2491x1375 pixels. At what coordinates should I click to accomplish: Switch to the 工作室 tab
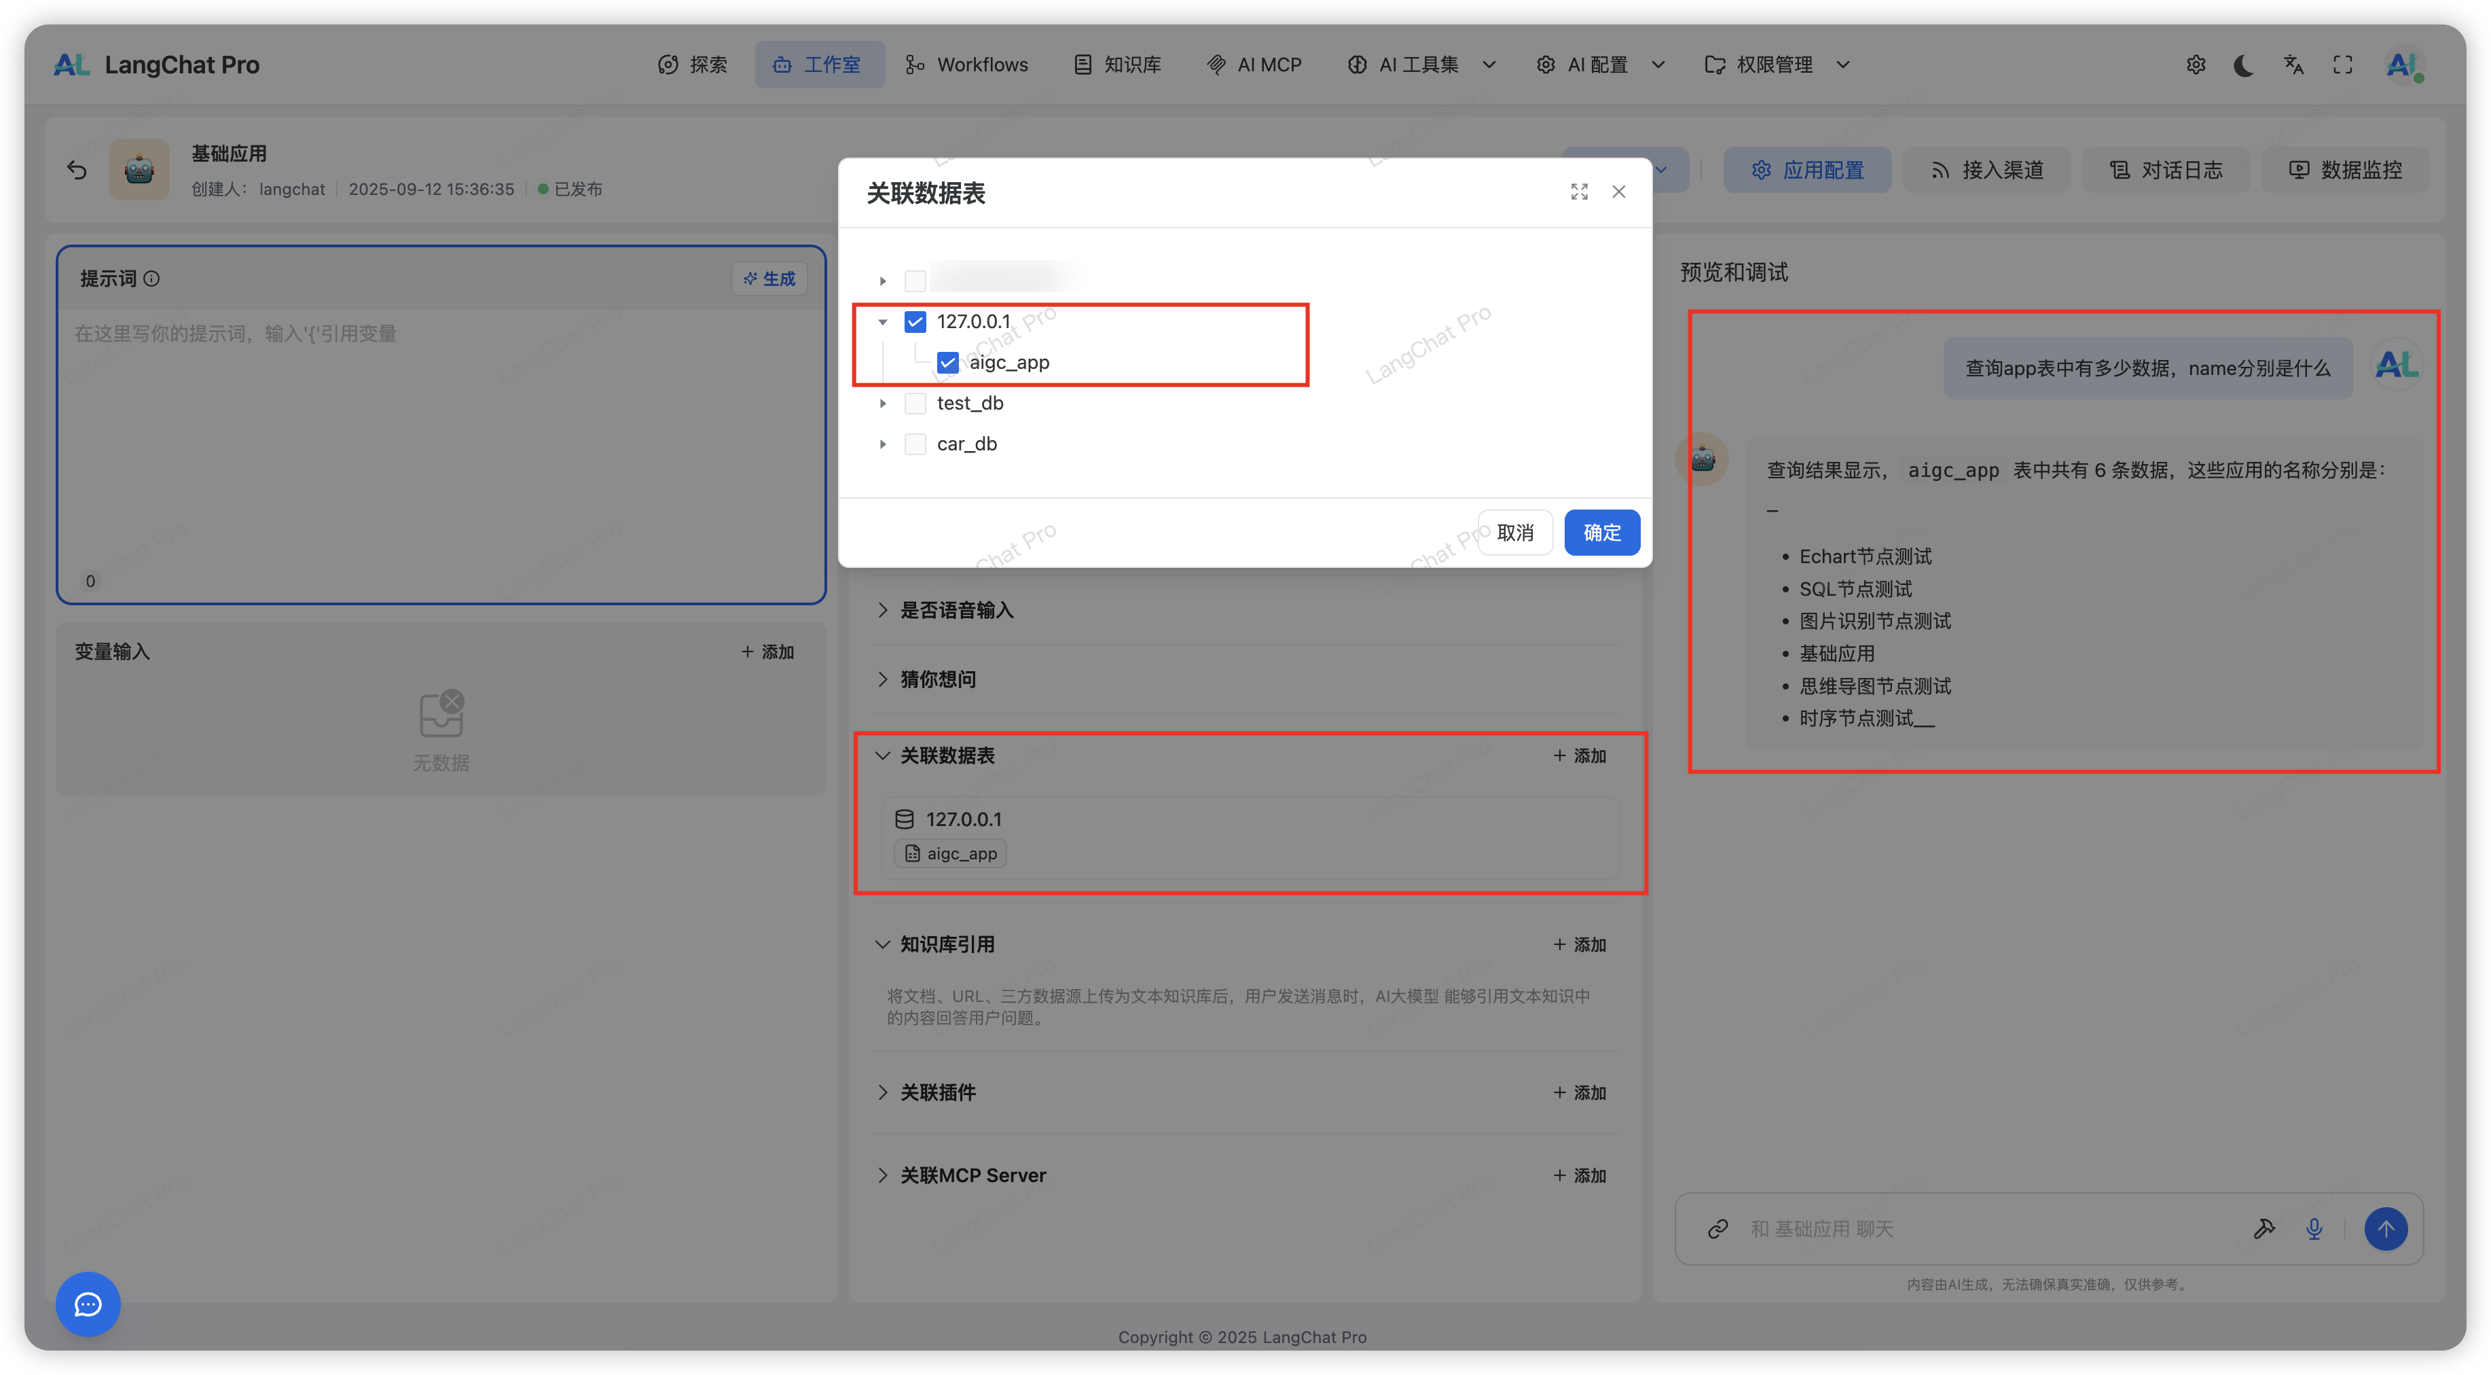pos(819,64)
